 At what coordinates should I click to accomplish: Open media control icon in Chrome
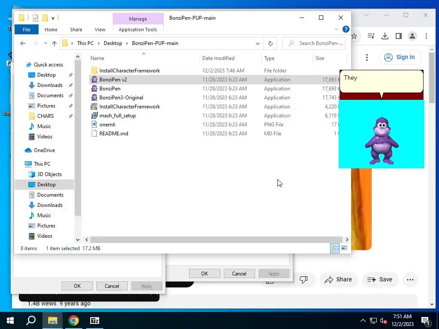(371, 36)
